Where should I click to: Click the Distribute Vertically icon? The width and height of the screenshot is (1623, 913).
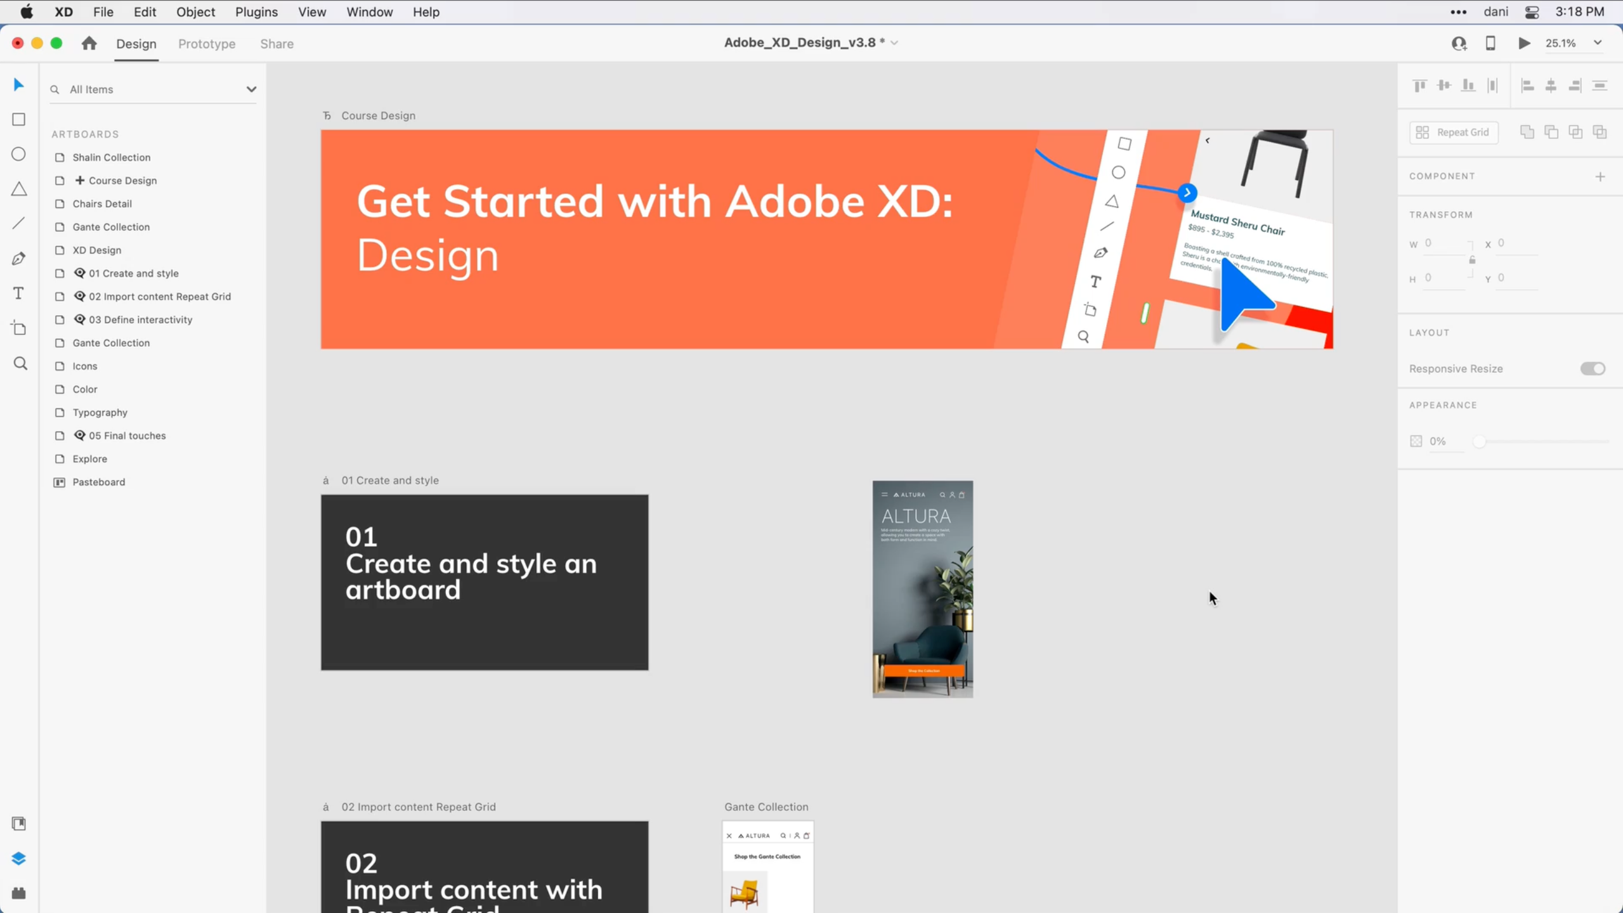click(x=1492, y=86)
